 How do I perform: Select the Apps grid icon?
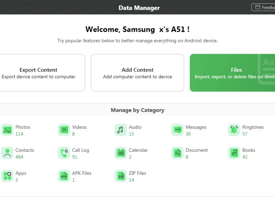pyautogui.click(x=7, y=176)
